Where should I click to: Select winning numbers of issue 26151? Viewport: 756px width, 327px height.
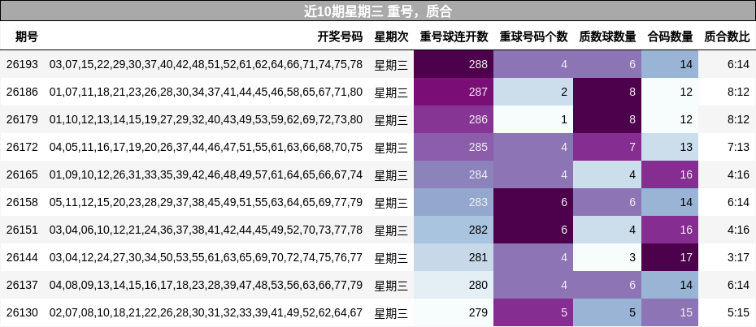coord(206,230)
